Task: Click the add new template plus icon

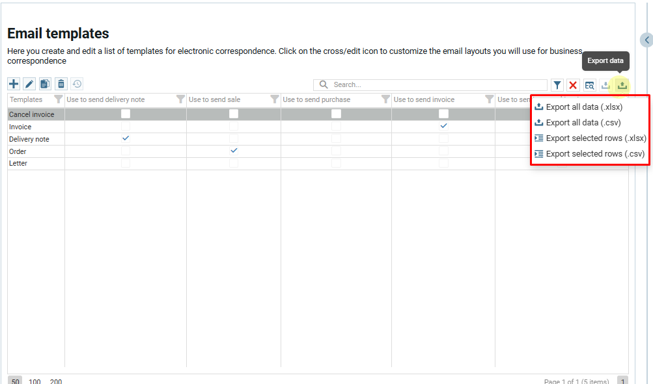Action: [x=14, y=84]
